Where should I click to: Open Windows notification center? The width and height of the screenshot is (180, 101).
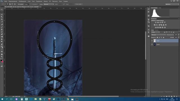[x=177, y=99]
